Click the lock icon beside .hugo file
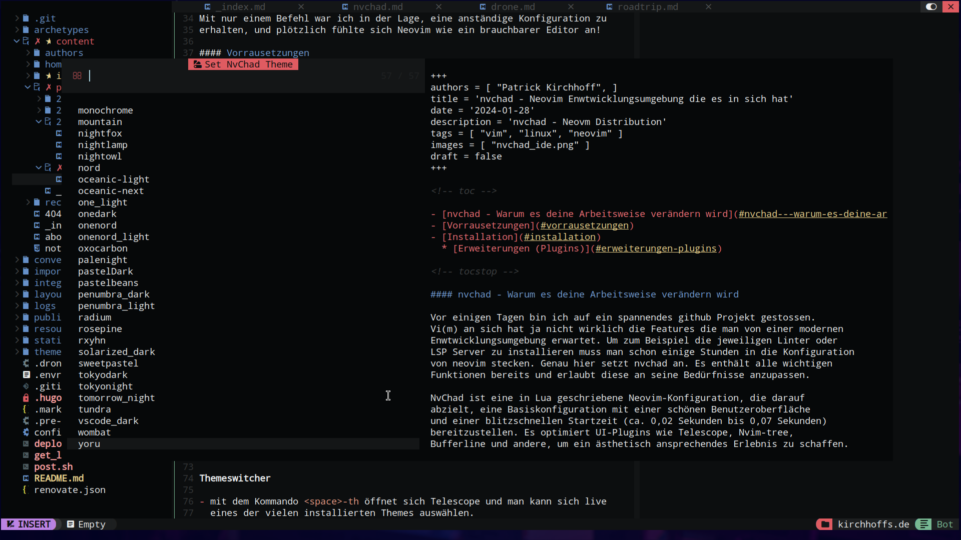961x540 pixels. (26, 398)
